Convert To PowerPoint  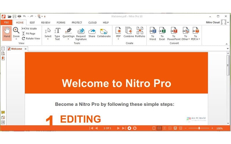click(174, 34)
